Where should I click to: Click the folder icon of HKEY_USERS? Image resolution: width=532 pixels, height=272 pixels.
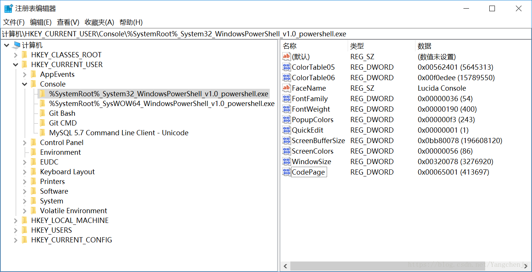click(25, 230)
